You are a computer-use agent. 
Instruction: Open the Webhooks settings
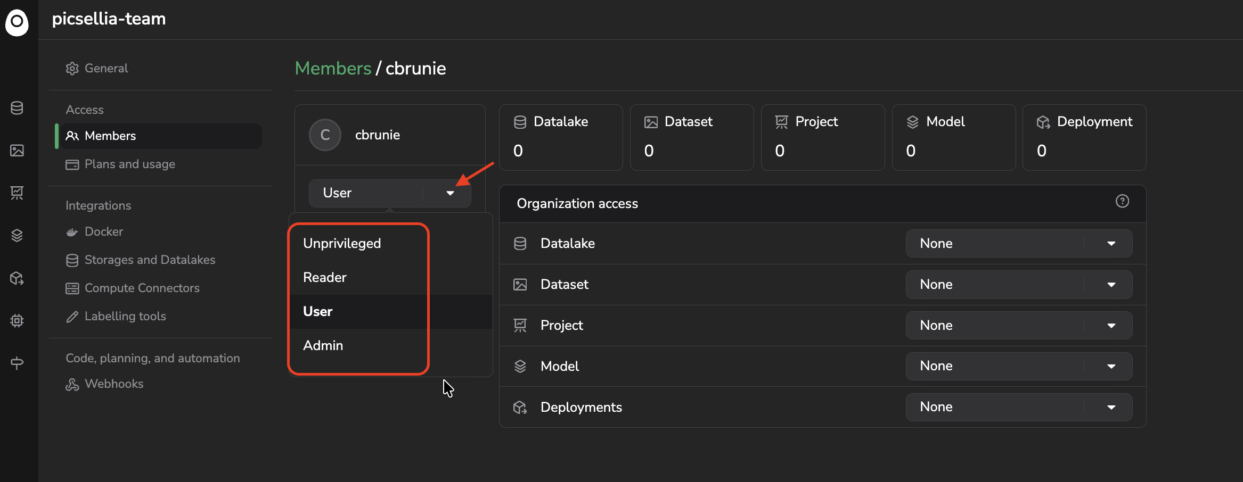point(104,384)
